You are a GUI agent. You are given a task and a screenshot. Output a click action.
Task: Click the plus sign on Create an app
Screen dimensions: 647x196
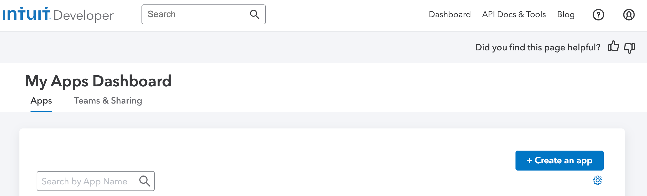(529, 161)
